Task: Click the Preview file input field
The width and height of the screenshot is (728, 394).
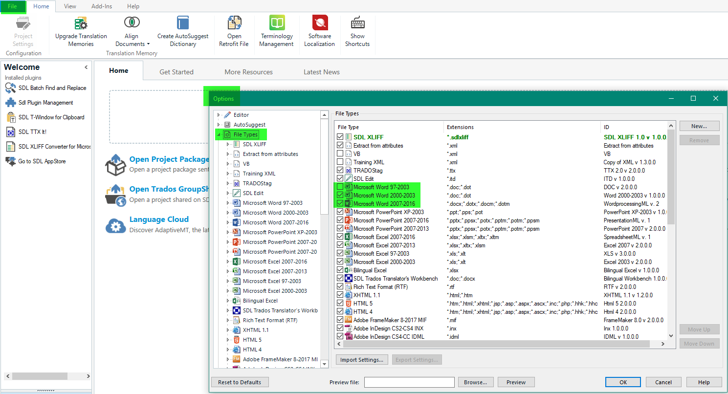Action: 409,382
